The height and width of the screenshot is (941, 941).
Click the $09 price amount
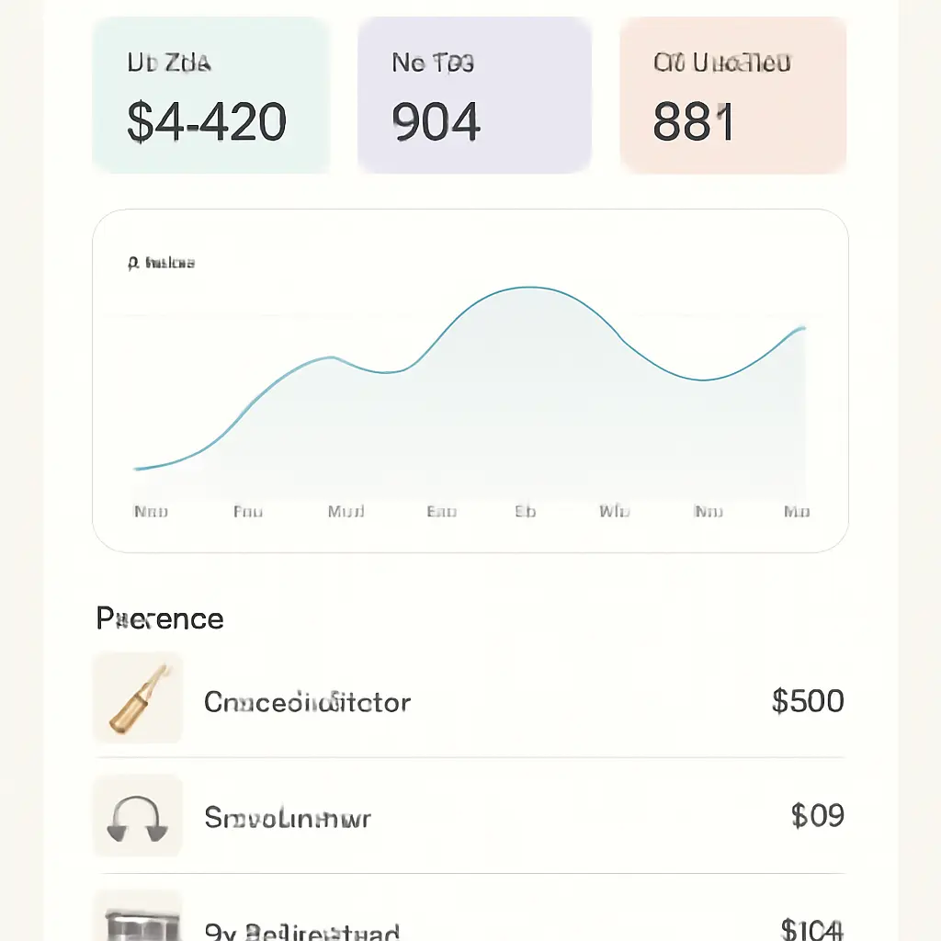(x=817, y=816)
